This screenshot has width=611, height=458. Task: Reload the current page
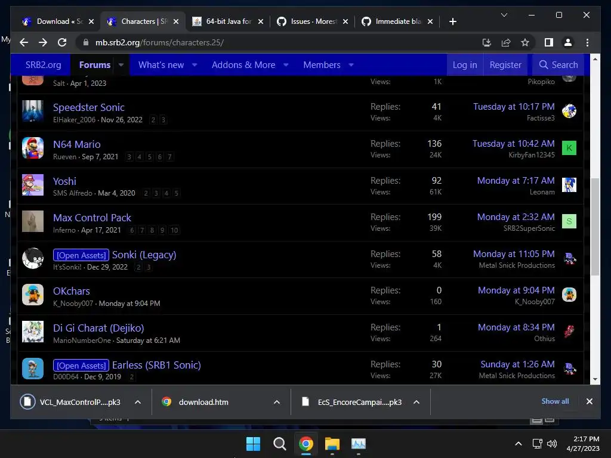tap(62, 42)
